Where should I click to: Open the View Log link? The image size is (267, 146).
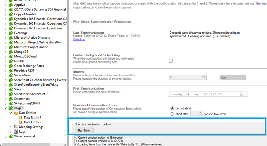click(x=79, y=39)
